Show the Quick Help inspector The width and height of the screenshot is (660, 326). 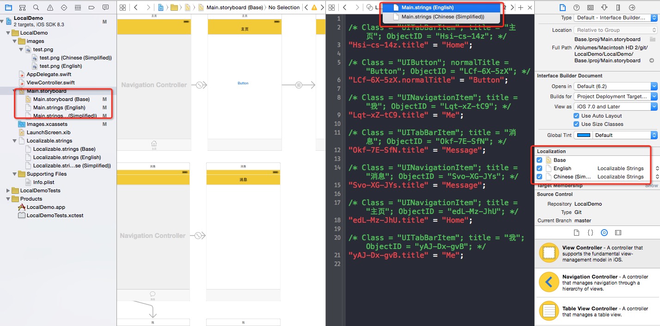(576, 7)
